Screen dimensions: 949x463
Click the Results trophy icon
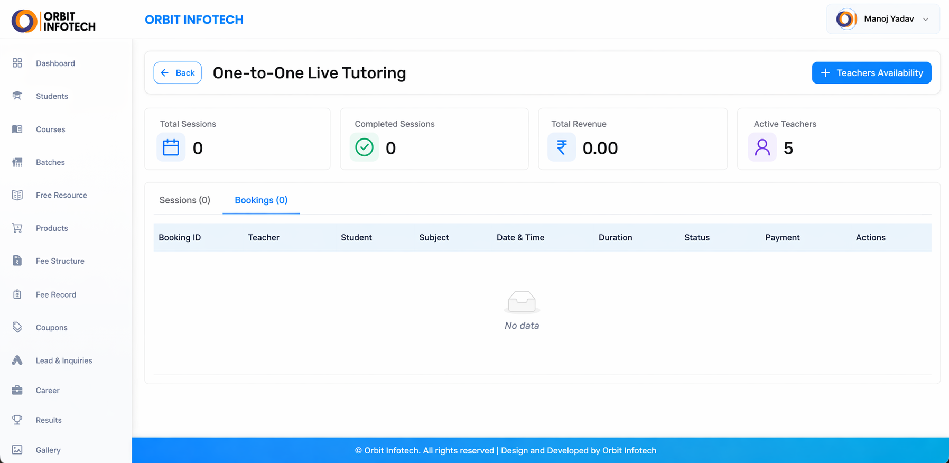tap(17, 420)
